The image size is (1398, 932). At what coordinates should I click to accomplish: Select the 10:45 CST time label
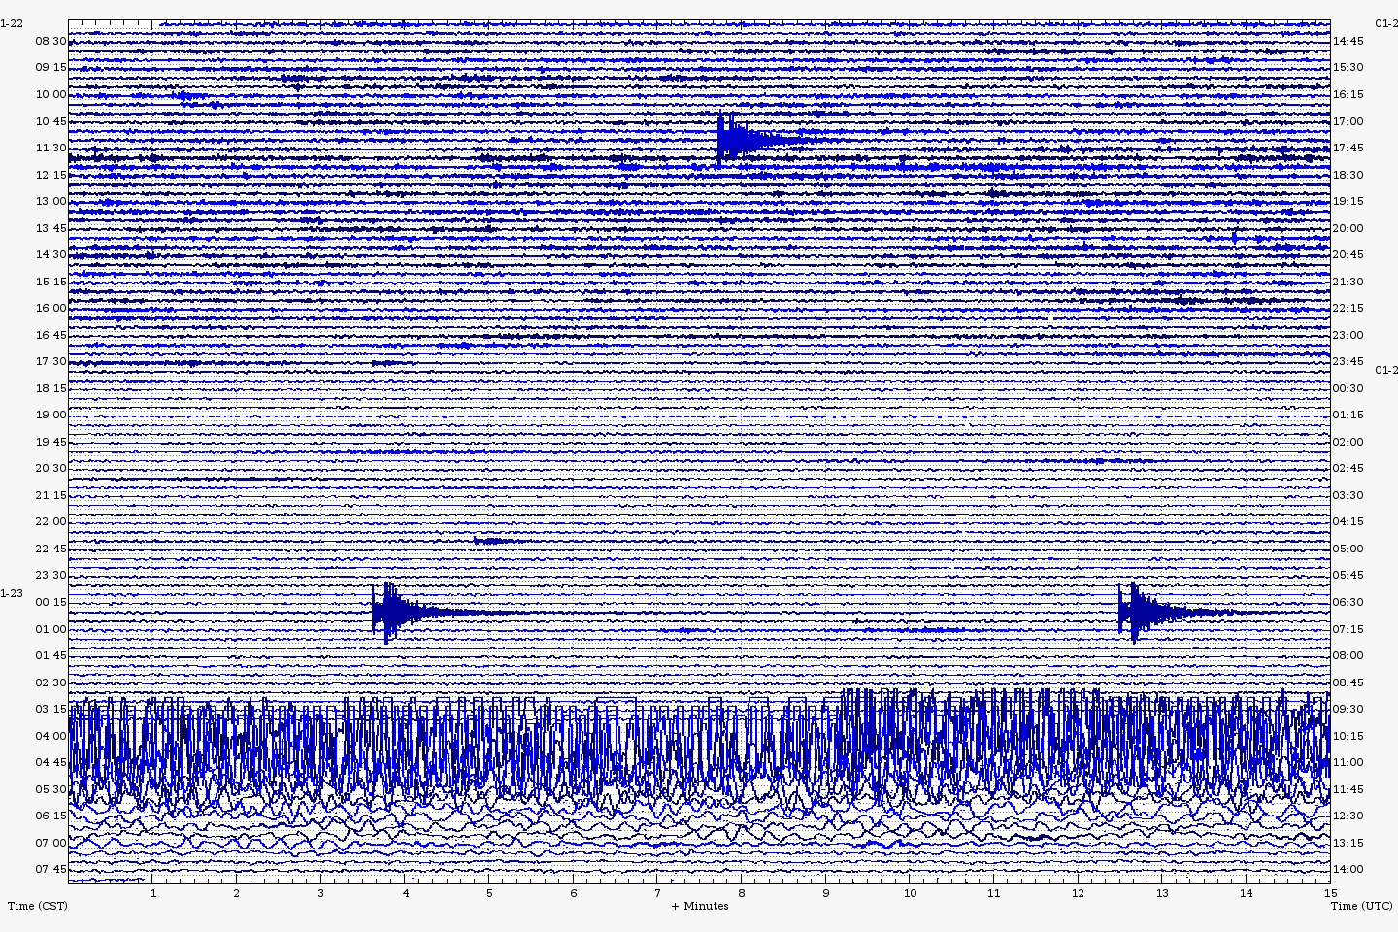point(51,121)
